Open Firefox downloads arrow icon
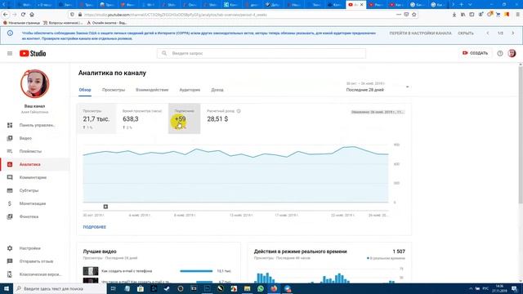Image resolution: width=523 pixels, height=294 pixels. pos(454,15)
